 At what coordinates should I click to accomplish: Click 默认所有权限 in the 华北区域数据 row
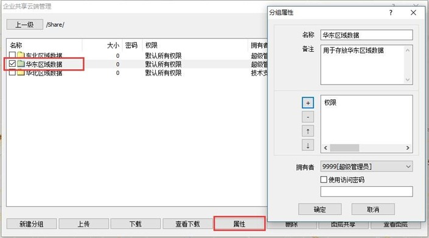(x=163, y=73)
